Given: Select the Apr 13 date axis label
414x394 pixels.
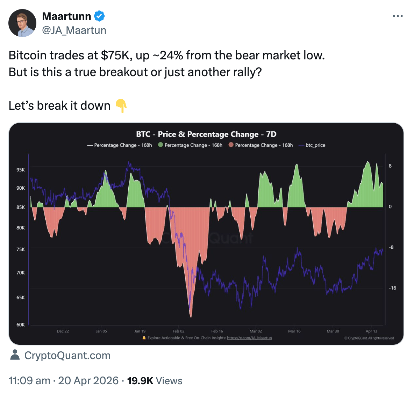Looking at the screenshot, I should [371, 331].
